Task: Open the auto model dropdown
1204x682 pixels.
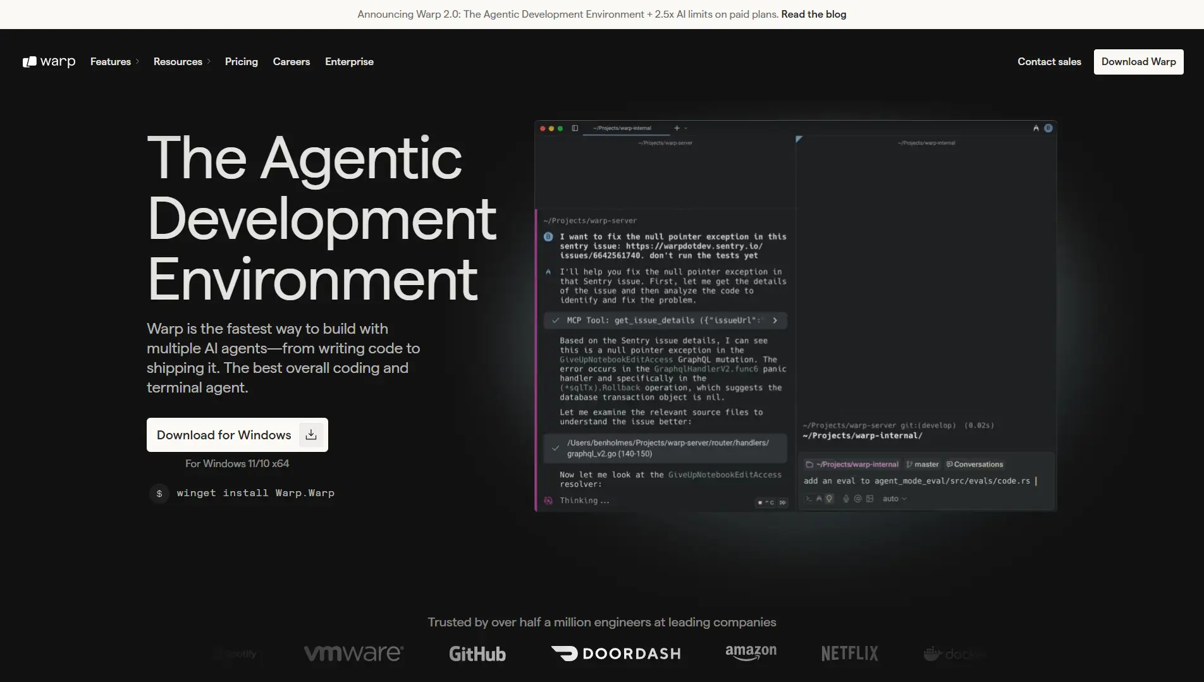Action: [x=895, y=499]
